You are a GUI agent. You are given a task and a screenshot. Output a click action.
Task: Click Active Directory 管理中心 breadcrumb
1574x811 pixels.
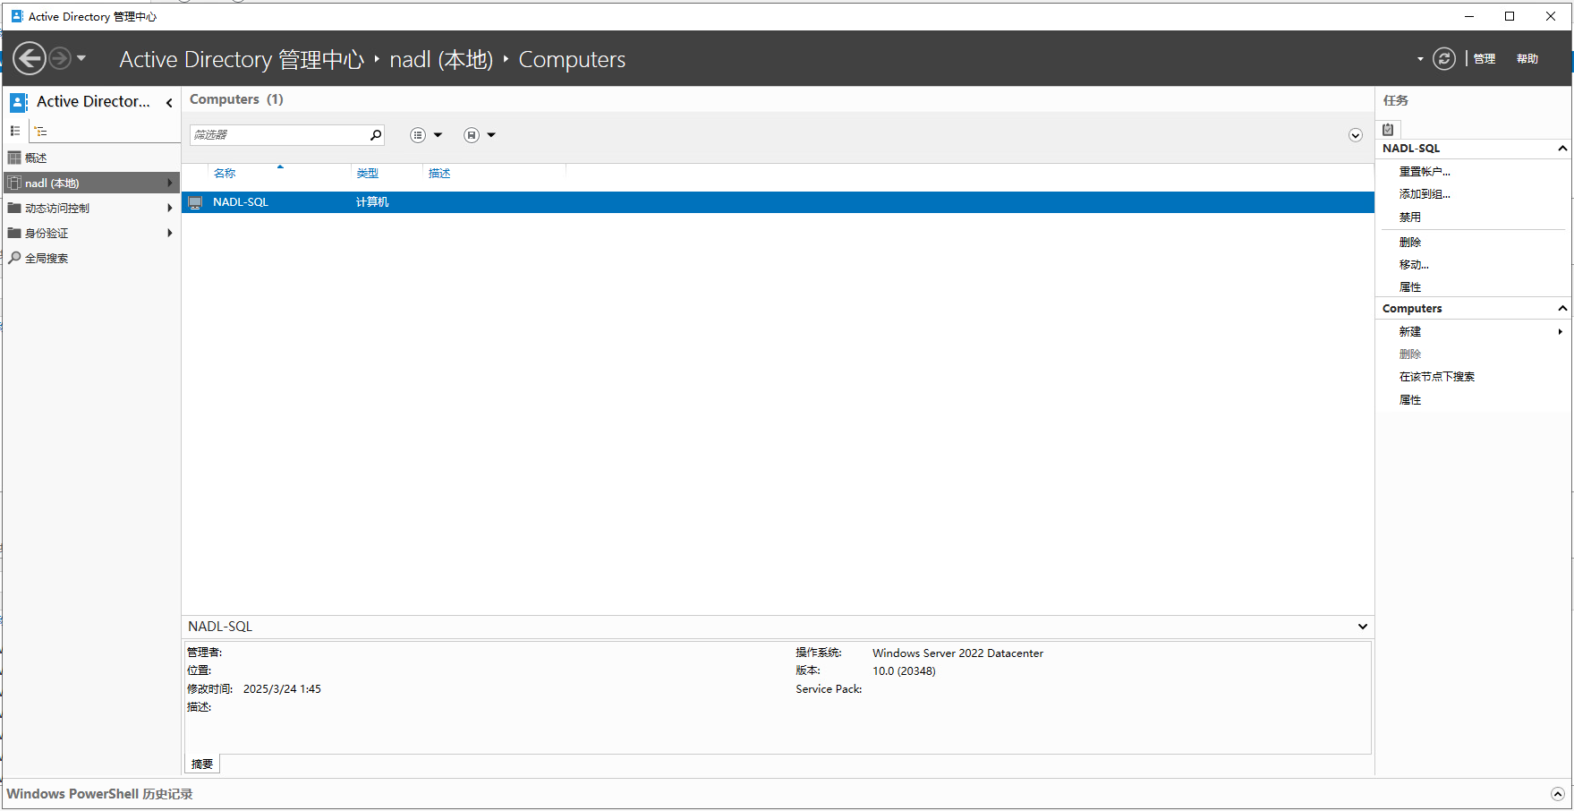coord(242,59)
